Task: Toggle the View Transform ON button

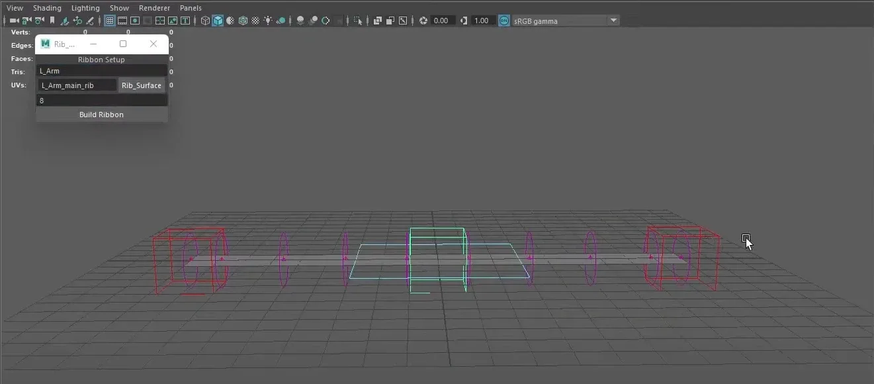Action: (x=504, y=21)
